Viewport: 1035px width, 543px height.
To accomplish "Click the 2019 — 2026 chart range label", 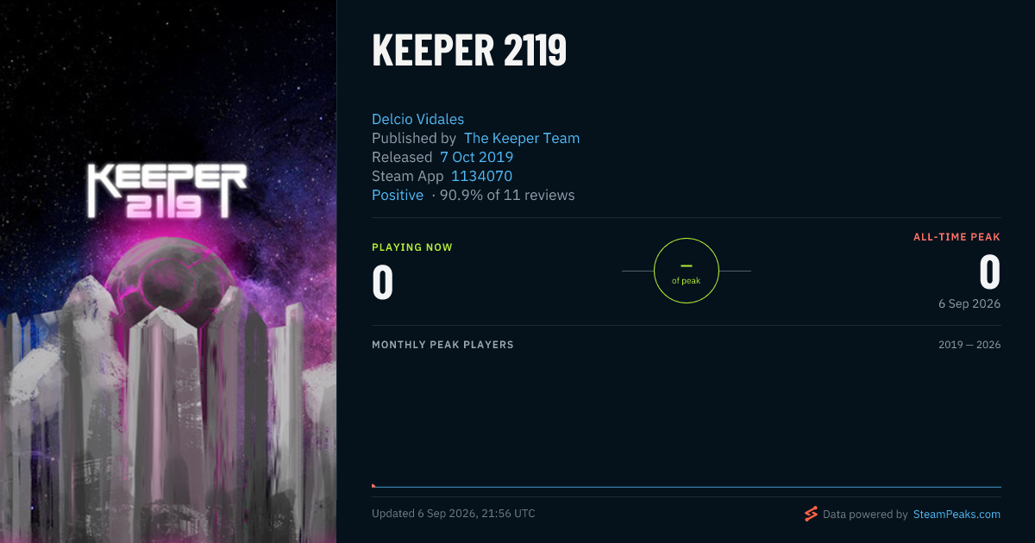I will click(969, 345).
